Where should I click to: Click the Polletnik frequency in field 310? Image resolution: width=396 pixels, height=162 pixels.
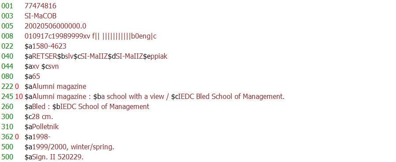[45, 127]
